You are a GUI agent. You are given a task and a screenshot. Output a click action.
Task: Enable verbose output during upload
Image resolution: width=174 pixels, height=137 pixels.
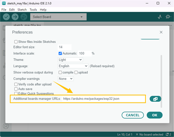(76, 72)
